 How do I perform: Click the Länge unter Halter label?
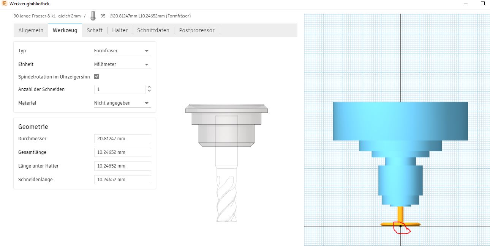[38, 166]
